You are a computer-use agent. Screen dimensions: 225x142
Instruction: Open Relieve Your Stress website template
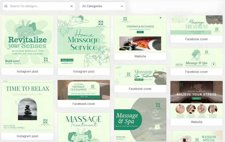pos(196,99)
